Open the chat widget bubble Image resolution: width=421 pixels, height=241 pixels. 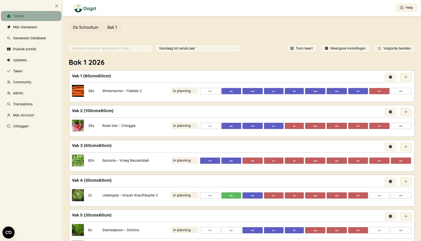pos(9,232)
